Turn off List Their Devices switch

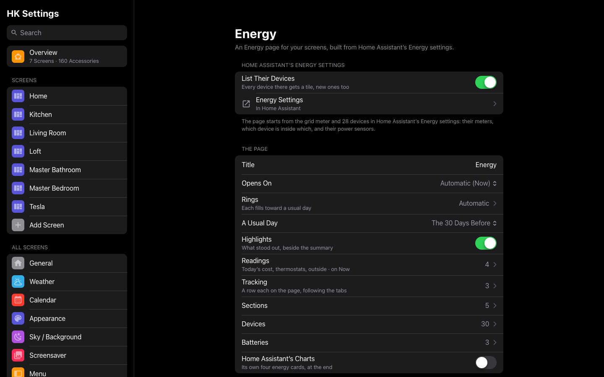coord(486,83)
